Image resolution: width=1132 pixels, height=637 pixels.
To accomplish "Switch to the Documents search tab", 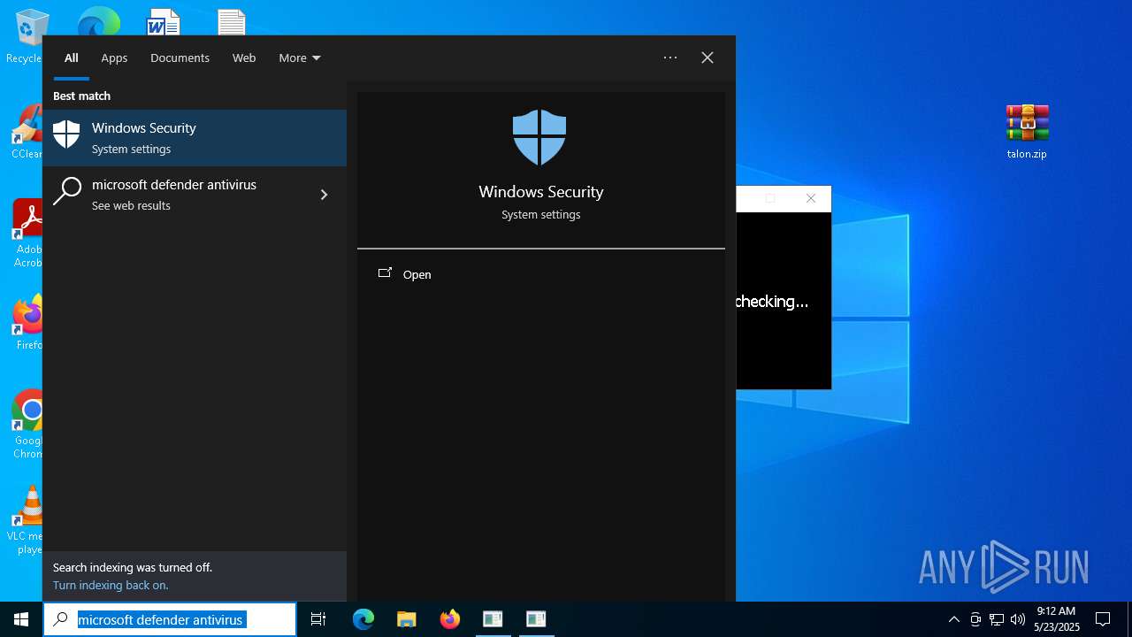I will tap(180, 58).
